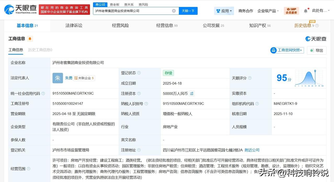
Task: Click the 95分 score value
Action: (x=284, y=78)
